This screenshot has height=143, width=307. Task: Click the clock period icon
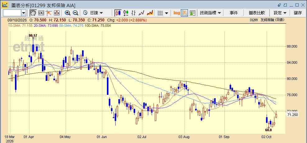coord(85,13)
